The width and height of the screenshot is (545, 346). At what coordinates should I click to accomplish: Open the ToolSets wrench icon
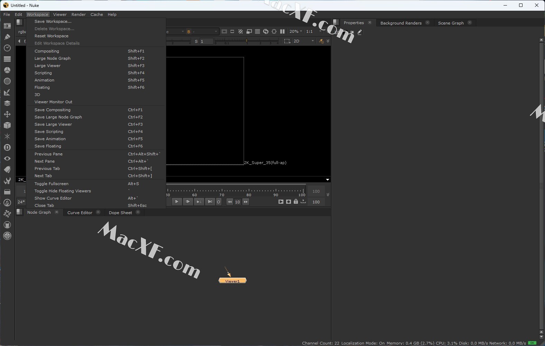click(x=7, y=180)
